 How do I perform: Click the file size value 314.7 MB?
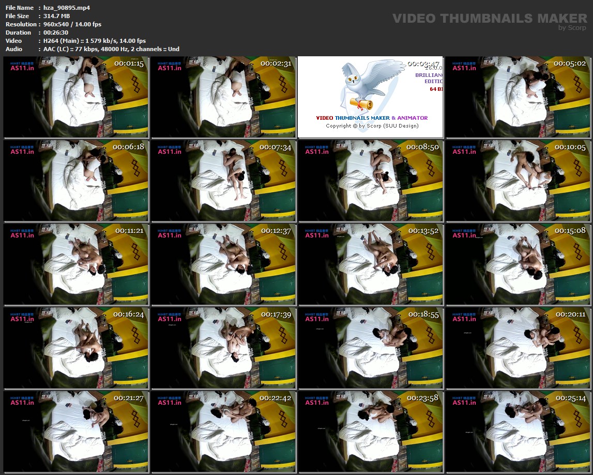[57, 16]
